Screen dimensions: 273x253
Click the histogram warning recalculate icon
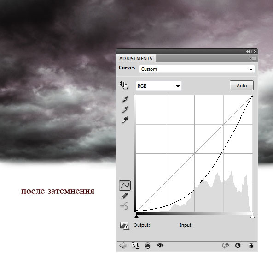124,226
